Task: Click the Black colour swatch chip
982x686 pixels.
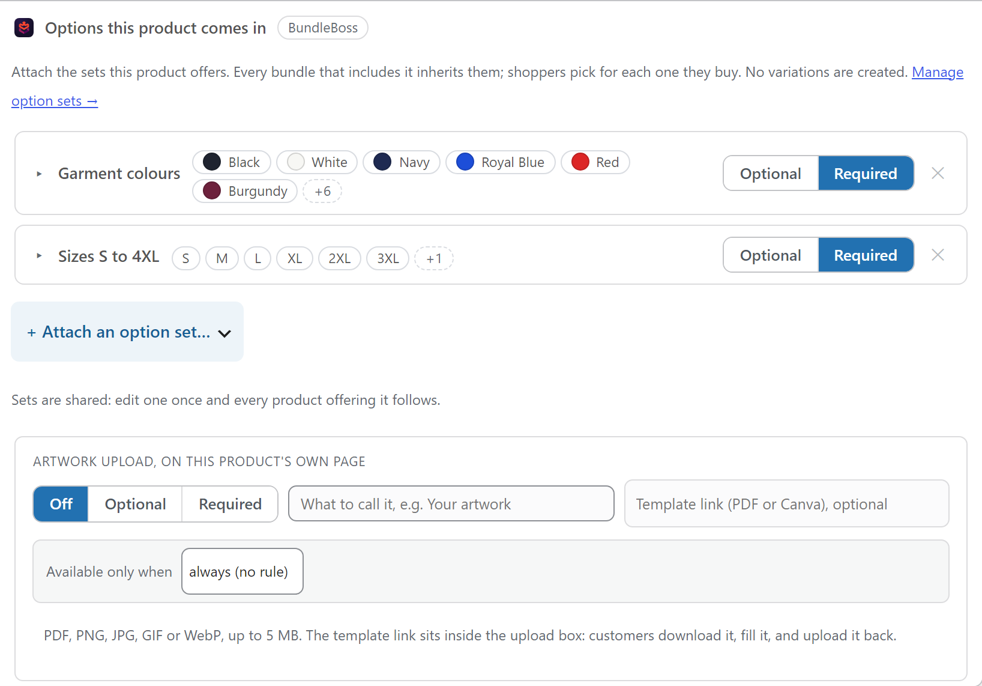Action: [232, 162]
